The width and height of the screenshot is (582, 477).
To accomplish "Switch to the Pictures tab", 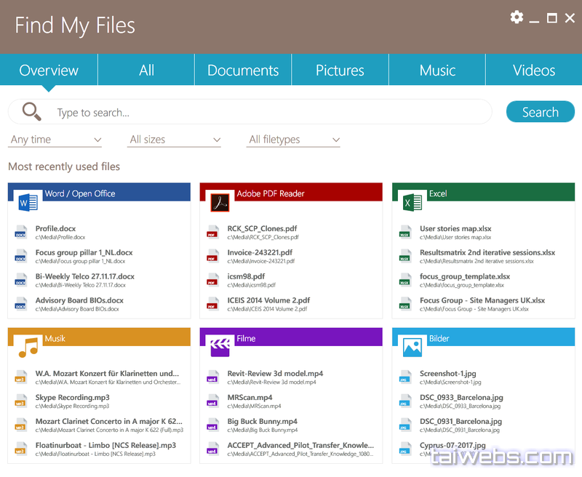I will coord(340,71).
